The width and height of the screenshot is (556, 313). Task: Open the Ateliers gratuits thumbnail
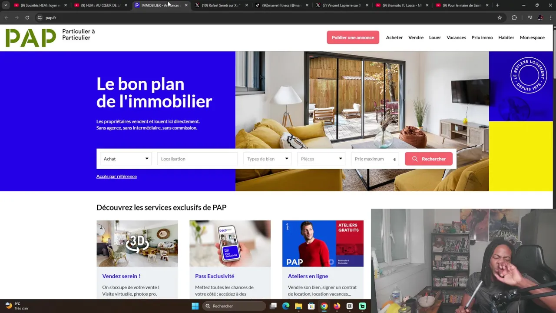tap(323, 243)
